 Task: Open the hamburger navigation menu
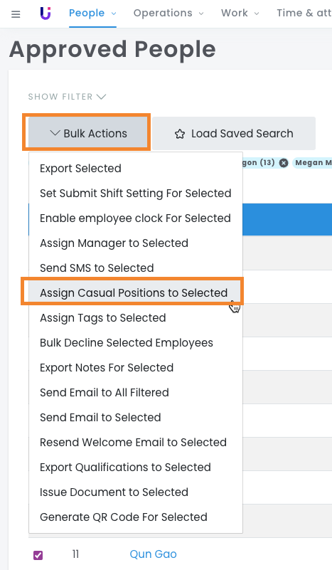(16, 14)
